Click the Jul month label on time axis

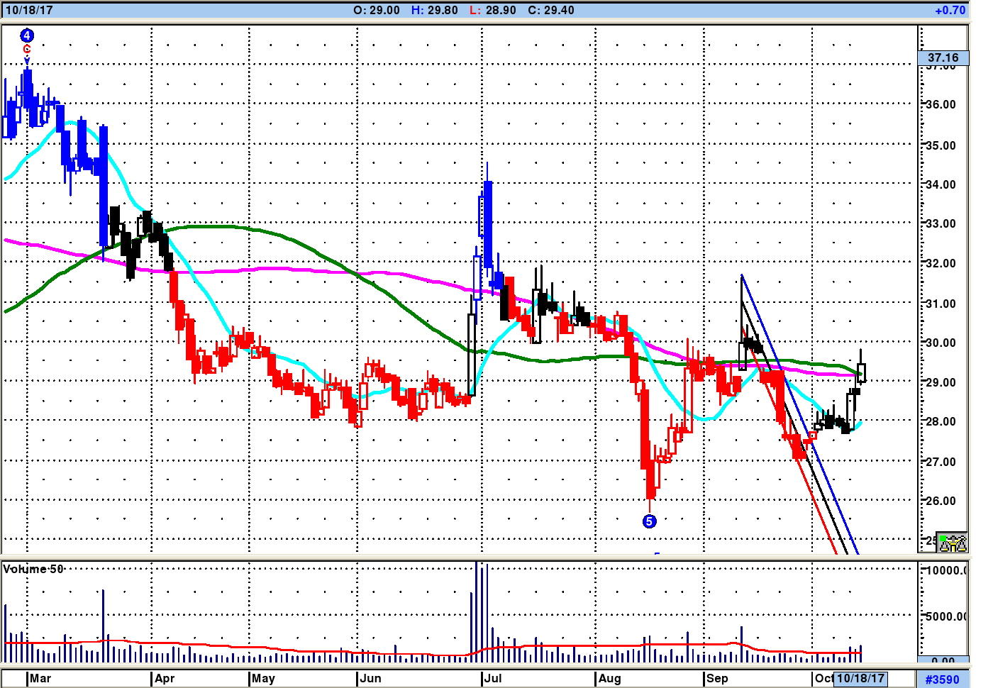click(492, 678)
